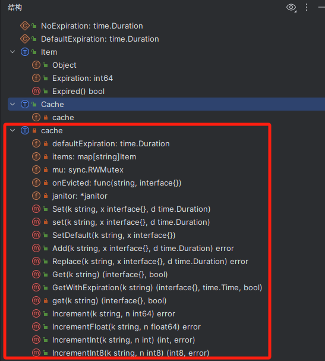The height and width of the screenshot is (361, 325).
Task: Jump to GetWithExpiration method
Action: click(x=157, y=288)
